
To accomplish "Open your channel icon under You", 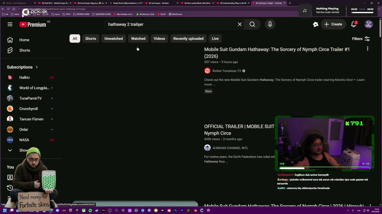I will coord(10,177).
